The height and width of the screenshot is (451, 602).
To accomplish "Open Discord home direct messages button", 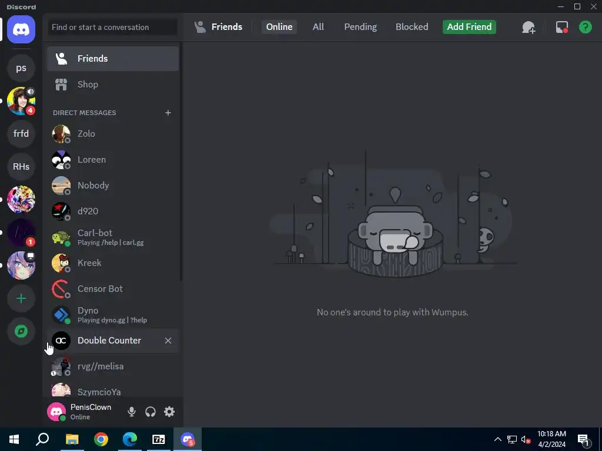I will (21, 29).
